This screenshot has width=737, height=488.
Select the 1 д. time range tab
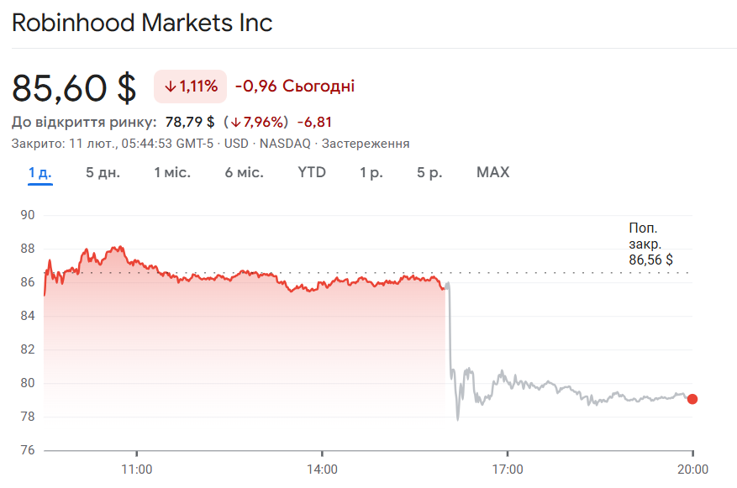(x=39, y=173)
